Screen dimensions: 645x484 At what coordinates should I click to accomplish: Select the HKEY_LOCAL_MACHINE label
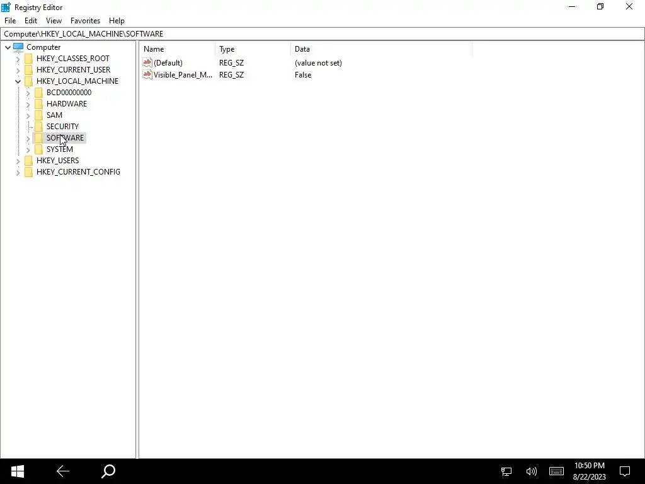pos(77,81)
